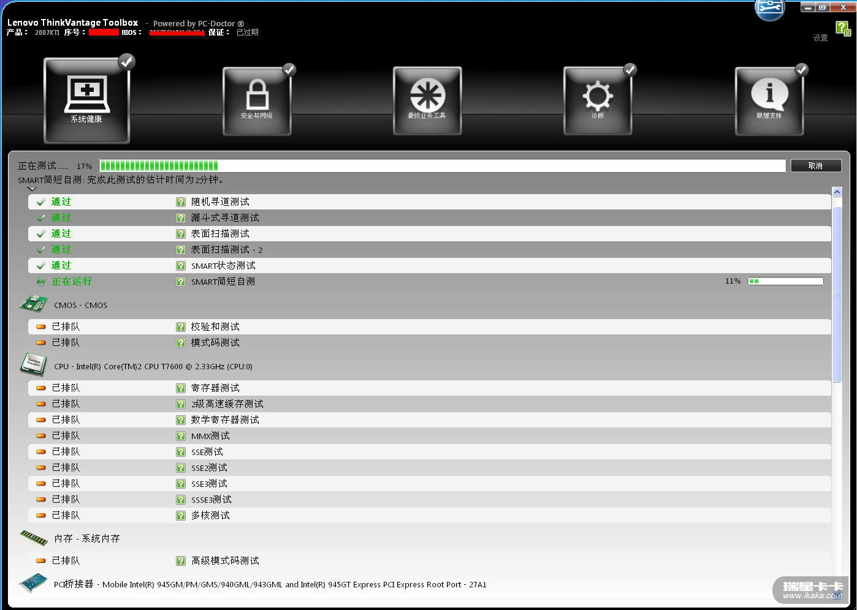Collapse the test list chevron under SMART text
Viewport: 857px width, 610px height.
(x=32, y=189)
